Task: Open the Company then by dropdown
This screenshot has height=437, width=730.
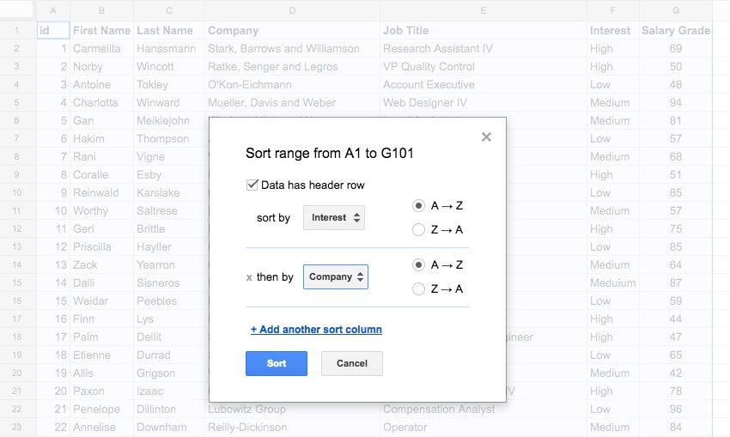Action: coord(336,277)
